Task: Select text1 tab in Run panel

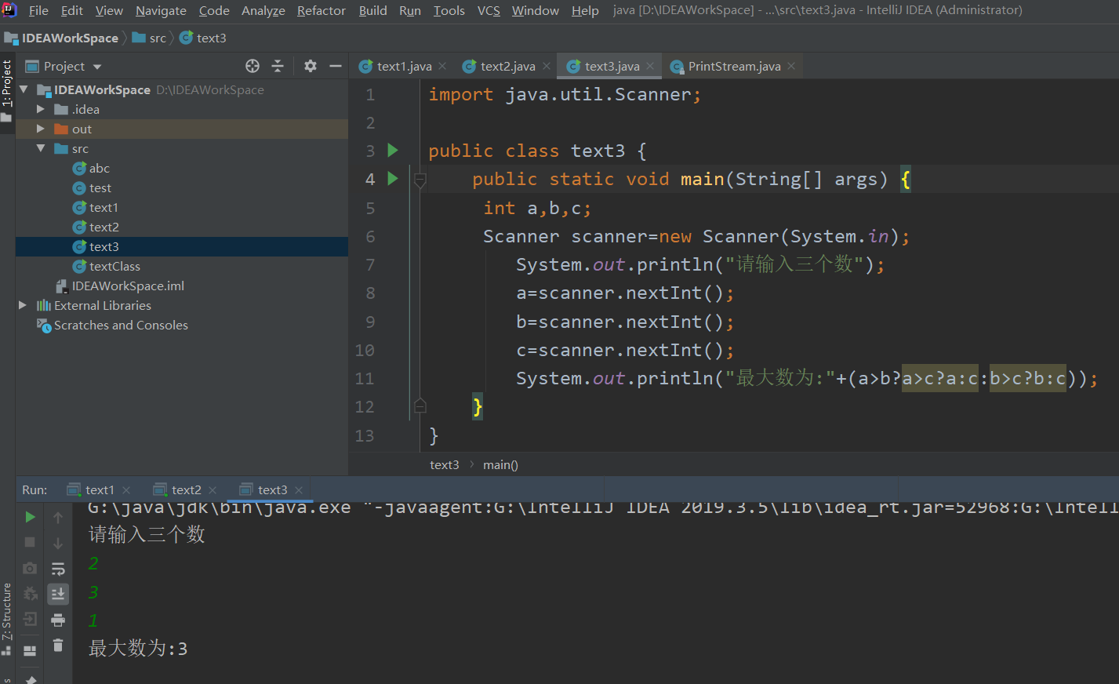Action: tap(100, 489)
